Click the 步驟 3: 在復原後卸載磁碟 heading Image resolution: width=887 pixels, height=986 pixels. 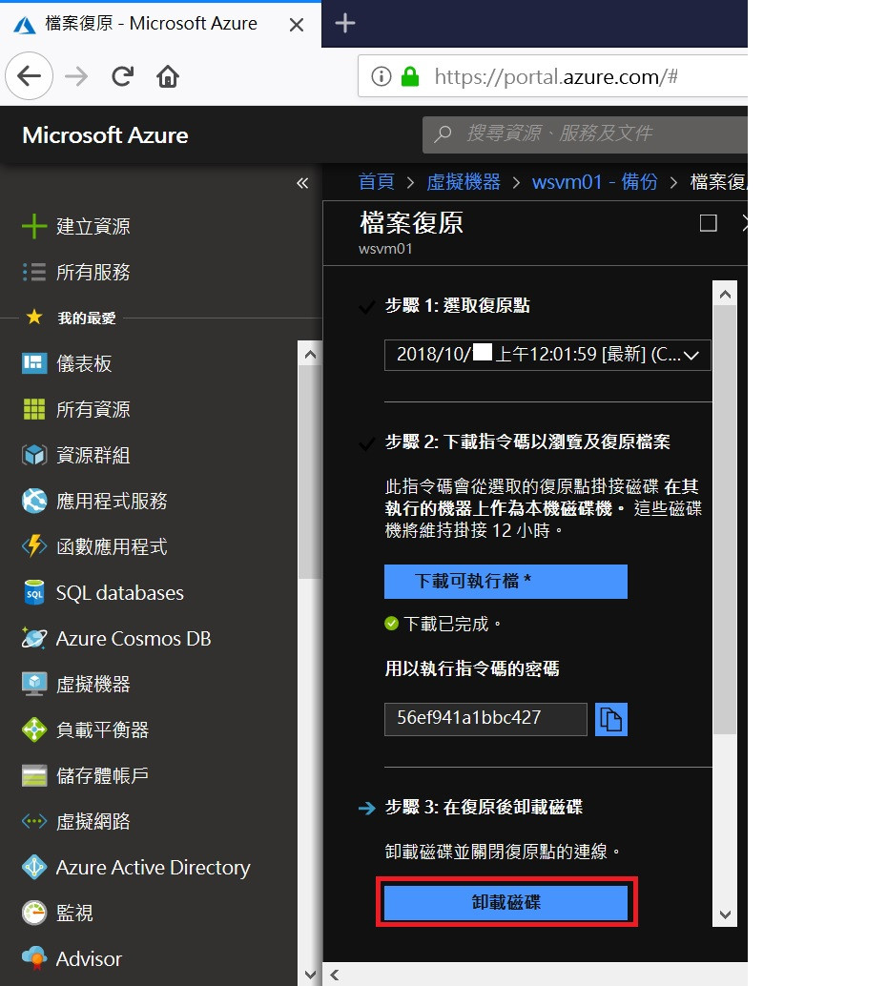tap(484, 807)
